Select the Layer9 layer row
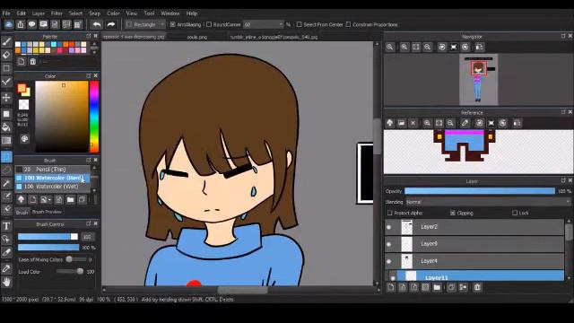The height and width of the screenshot is (323, 574). click(x=474, y=244)
